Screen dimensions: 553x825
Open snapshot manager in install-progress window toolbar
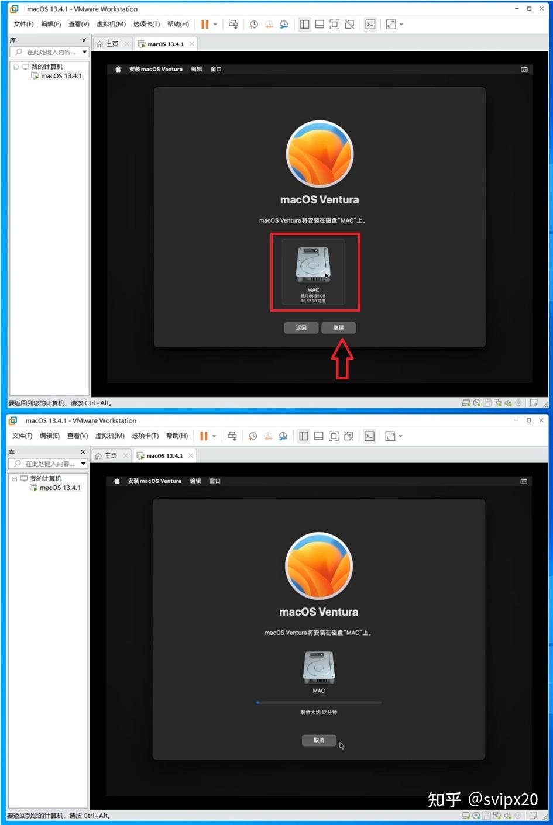point(283,436)
